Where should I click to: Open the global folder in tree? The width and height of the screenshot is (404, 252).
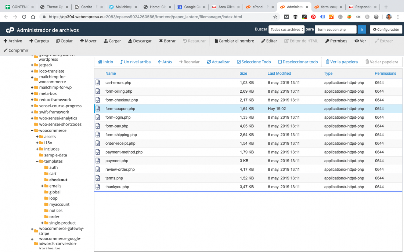pyautogui.click(x=55, y=192)
